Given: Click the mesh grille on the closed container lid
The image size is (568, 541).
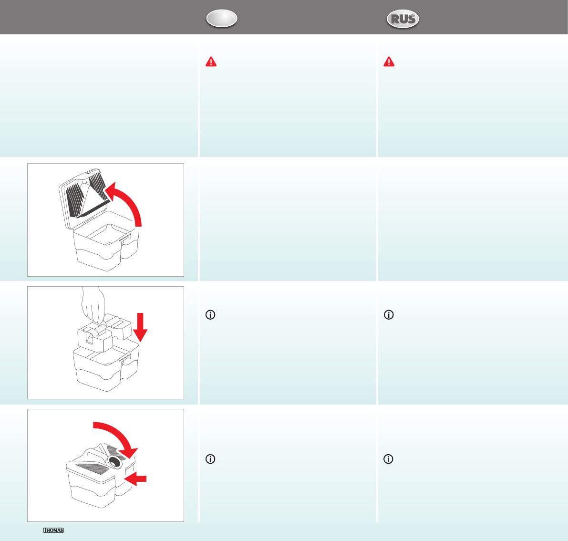Looking at the screenshot, I should [x=92, y=468].
